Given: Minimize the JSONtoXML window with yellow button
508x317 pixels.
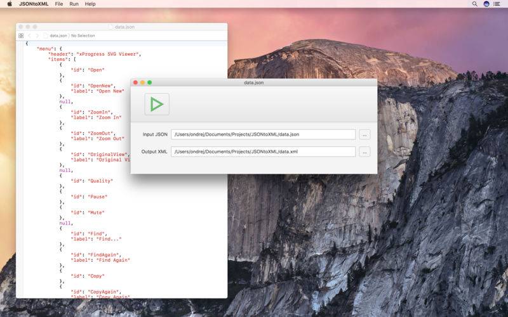Looking at the screenshot, I should click(142, 82).
